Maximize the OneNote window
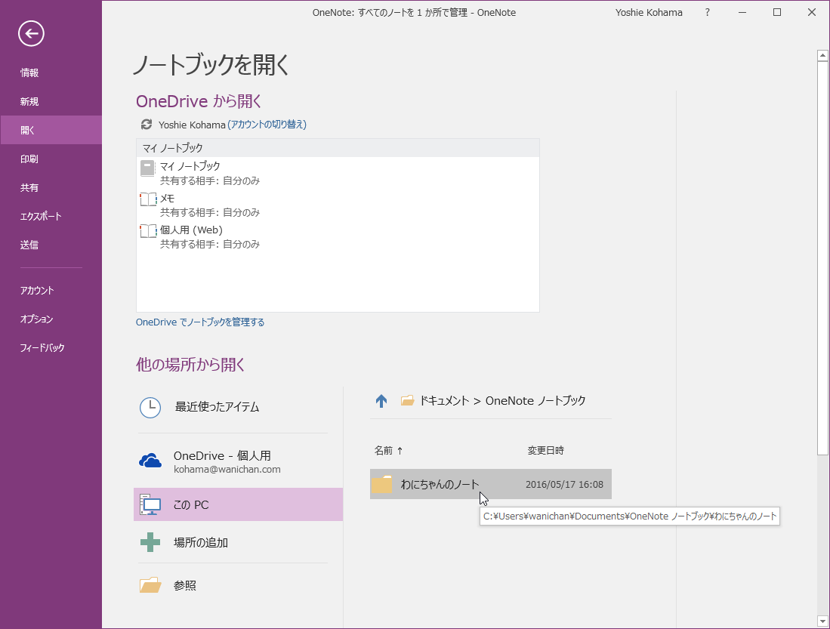830x629 pixels. point(777,12)
